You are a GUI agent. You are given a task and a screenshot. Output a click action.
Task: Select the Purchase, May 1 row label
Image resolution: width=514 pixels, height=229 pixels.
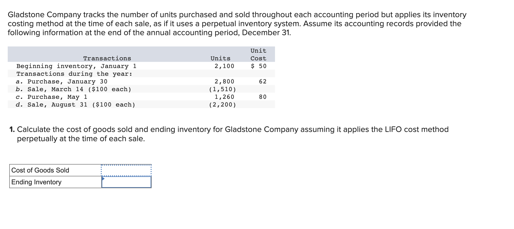click(51, 97)
